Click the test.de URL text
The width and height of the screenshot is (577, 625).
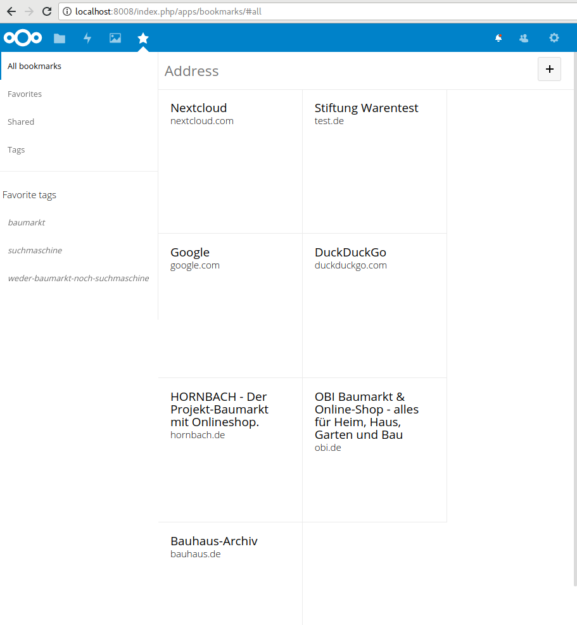click(x=329, y=121)
